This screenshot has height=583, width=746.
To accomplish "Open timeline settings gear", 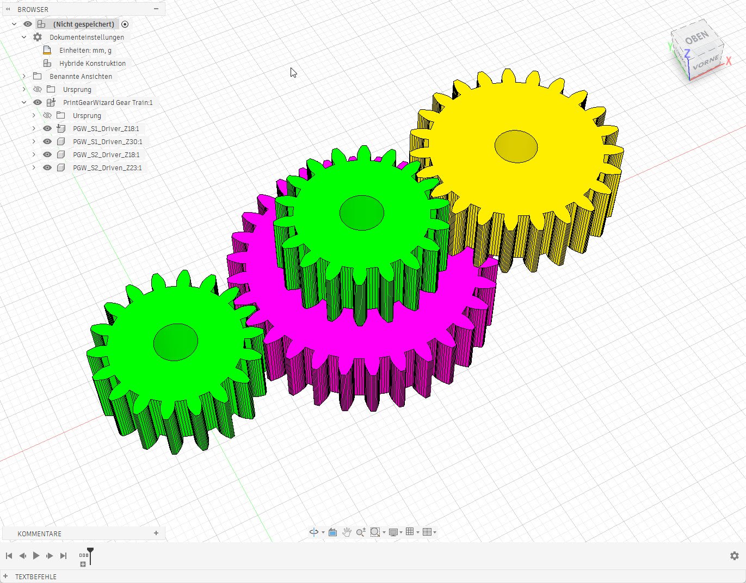I will pyautogui.click(x=734, y=556).
